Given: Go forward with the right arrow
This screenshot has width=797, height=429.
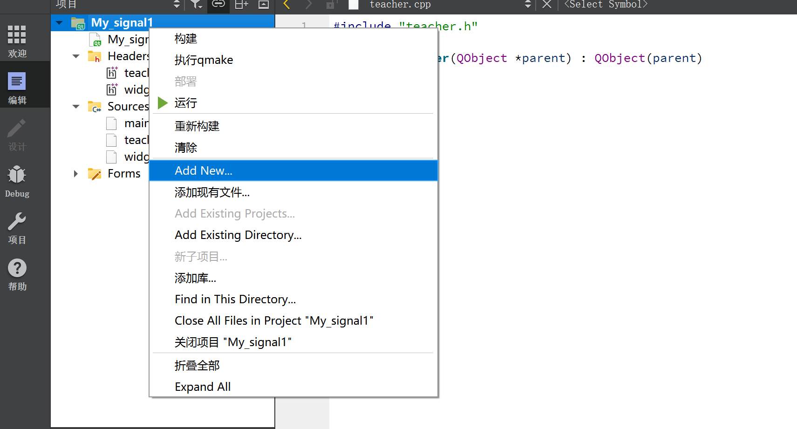Looking at the screenshot, I should tap(308, 5).
